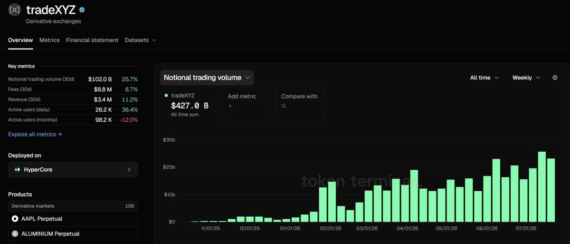The width and height of the screenshot is (570, 244).
Task: Click the Add metric box
Action: pyautogui.click(x=246, y=105)
